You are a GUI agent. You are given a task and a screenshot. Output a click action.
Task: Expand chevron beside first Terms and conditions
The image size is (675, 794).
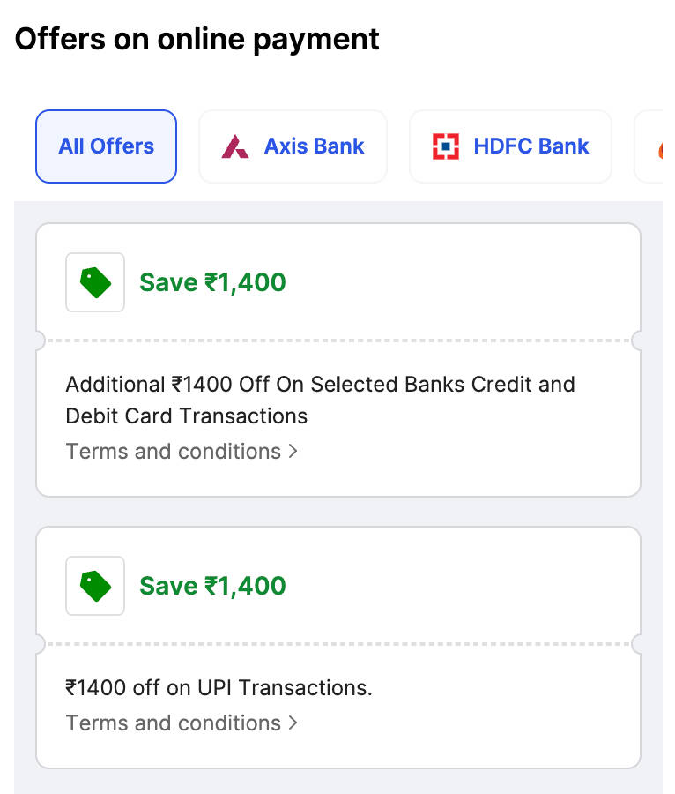click(x=293, y=452)
